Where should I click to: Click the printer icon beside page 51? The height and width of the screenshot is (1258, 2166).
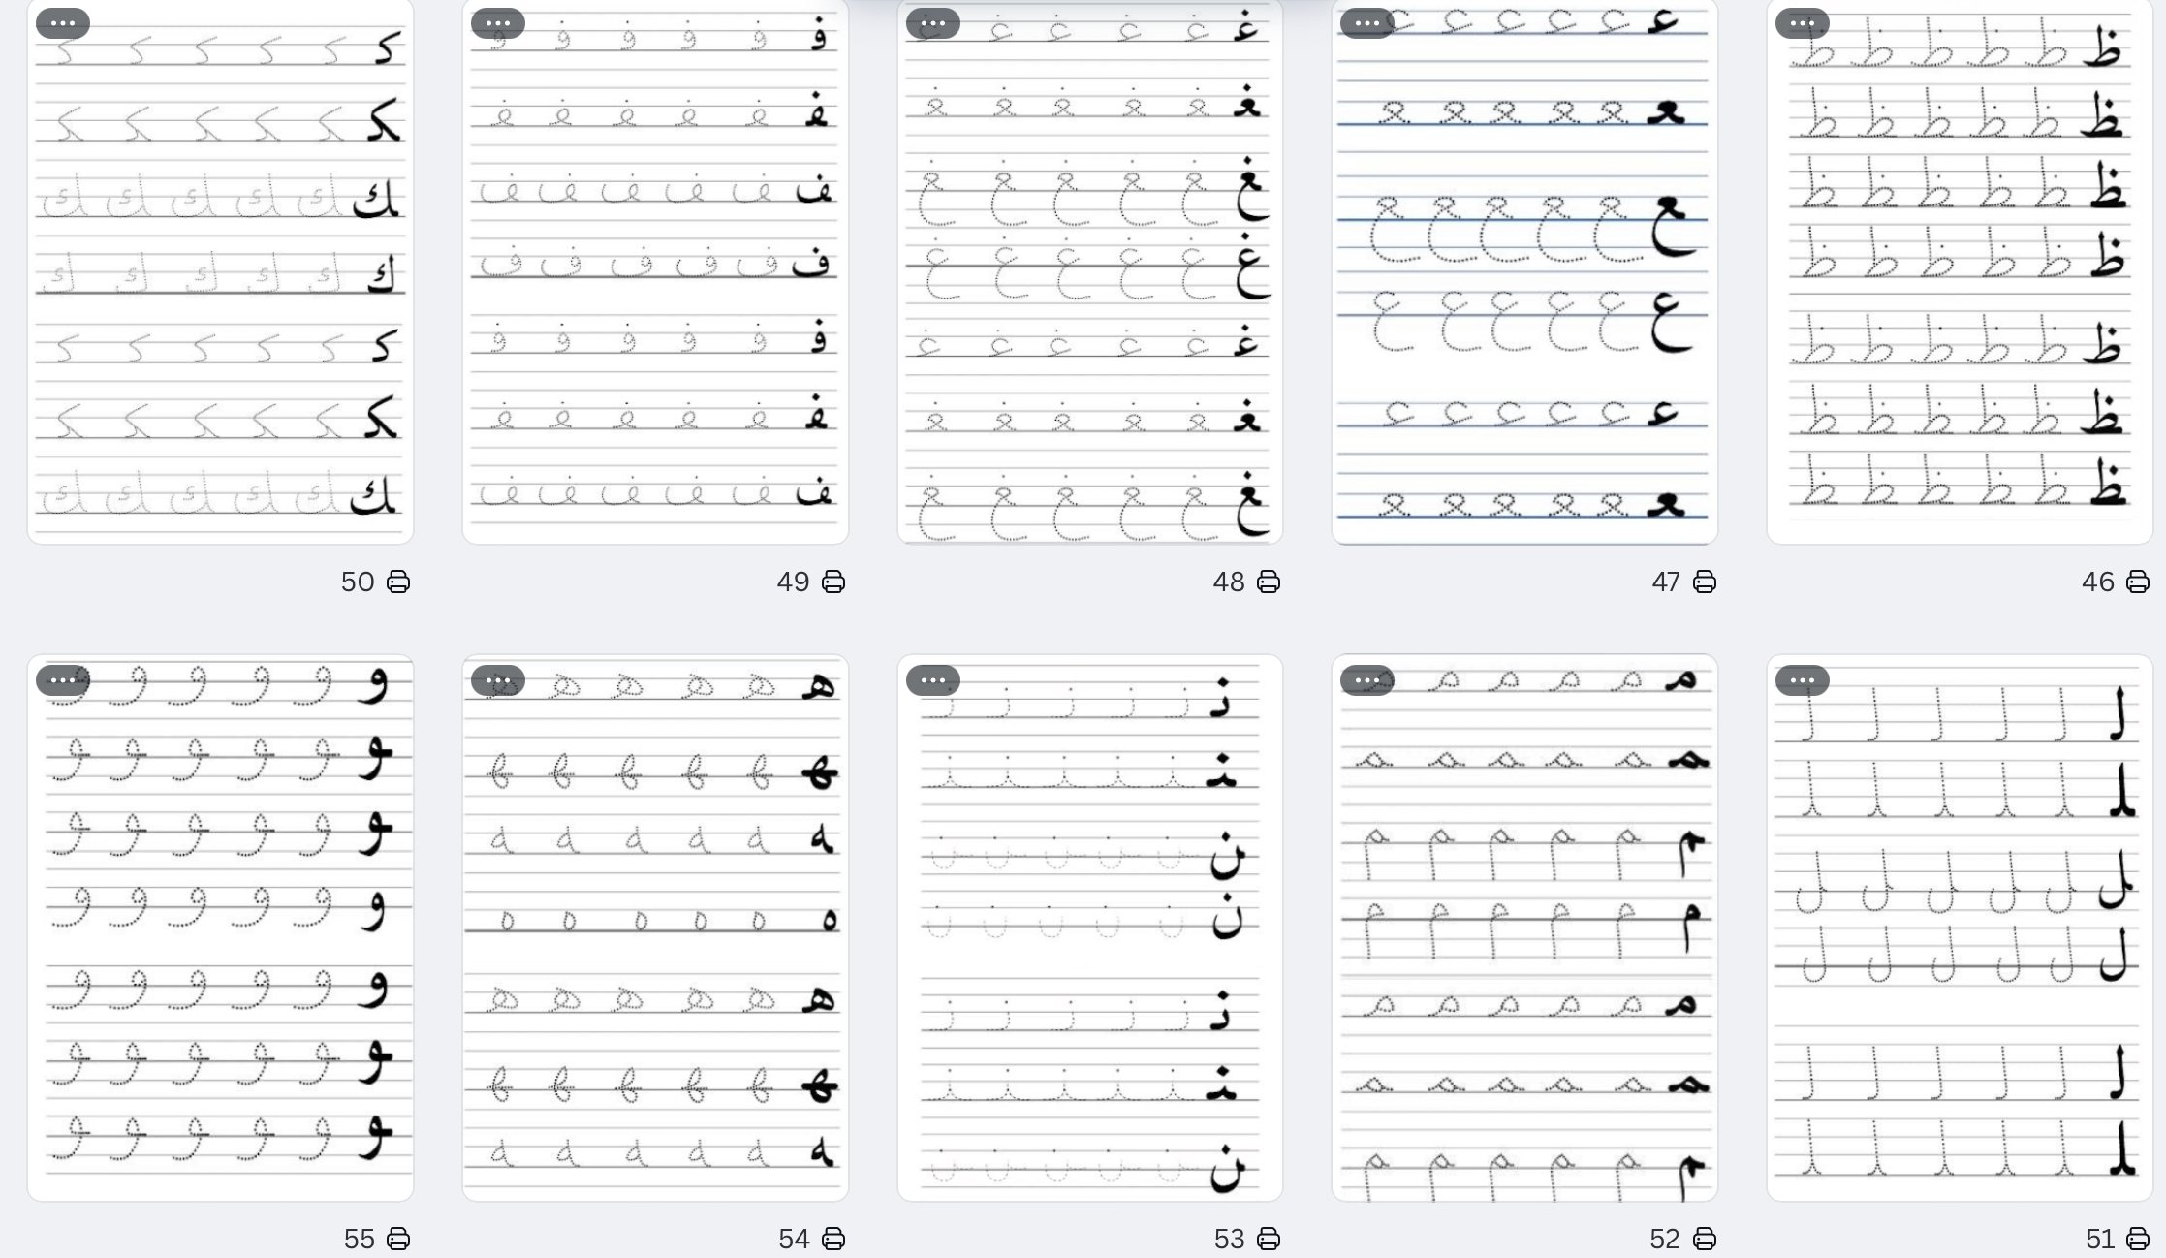pyautogui.click(x=2138, y=1239)
